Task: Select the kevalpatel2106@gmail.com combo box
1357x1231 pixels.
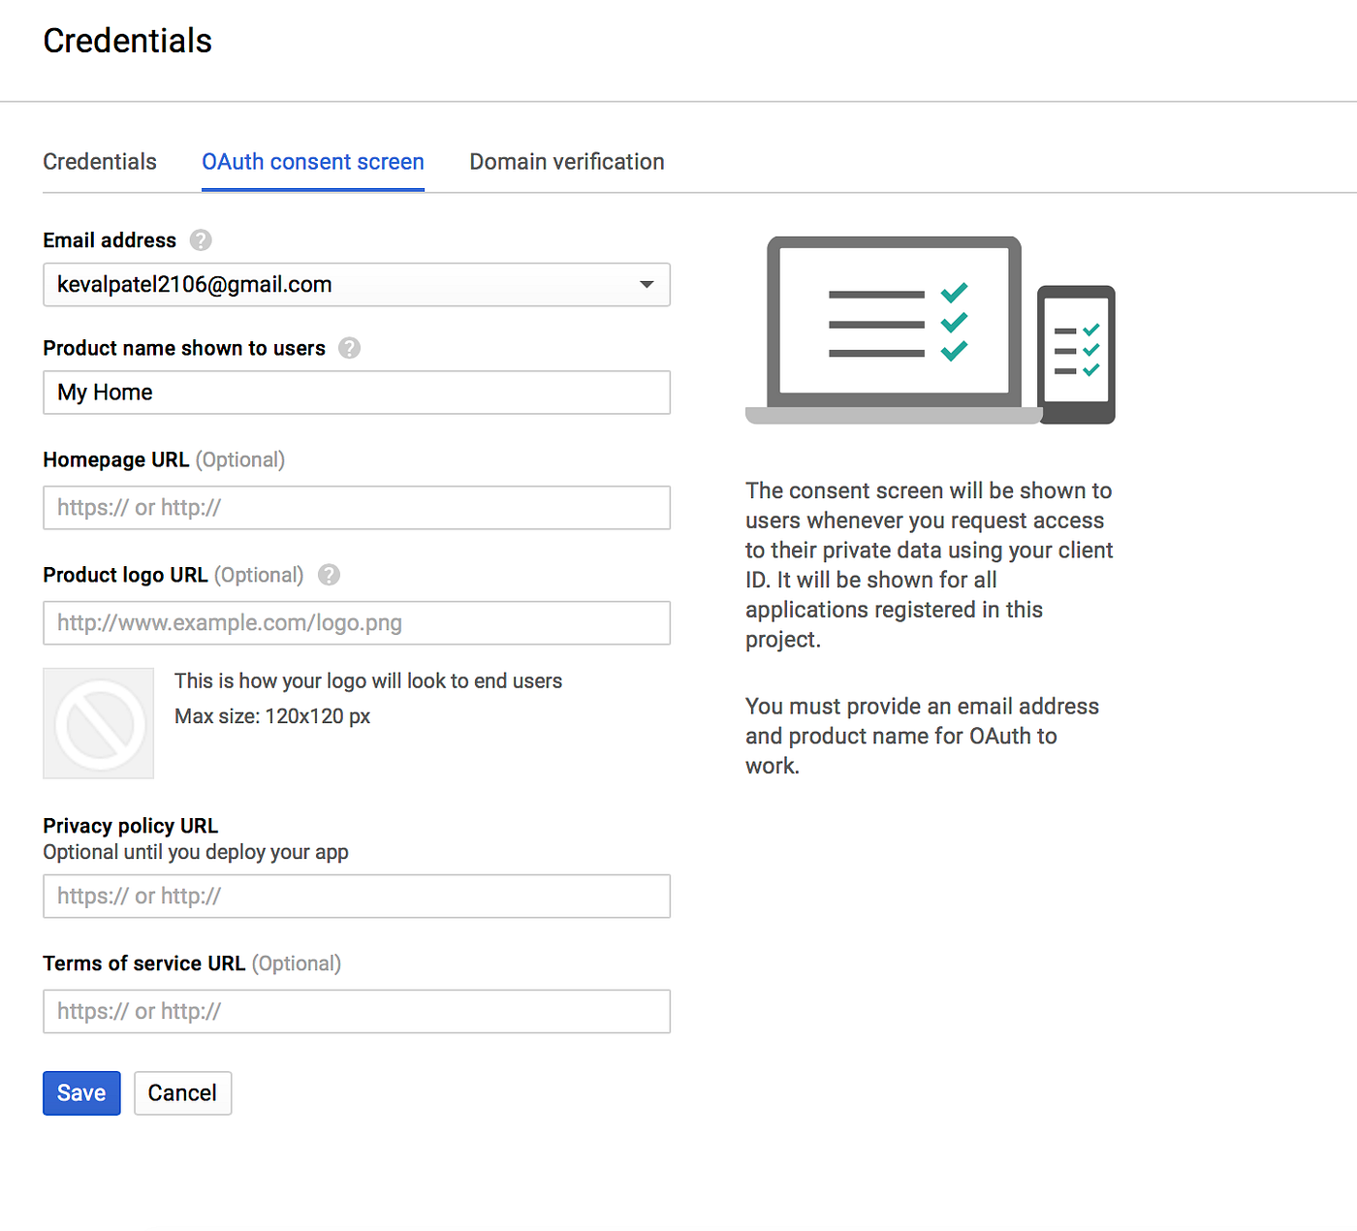Action: 357,285
